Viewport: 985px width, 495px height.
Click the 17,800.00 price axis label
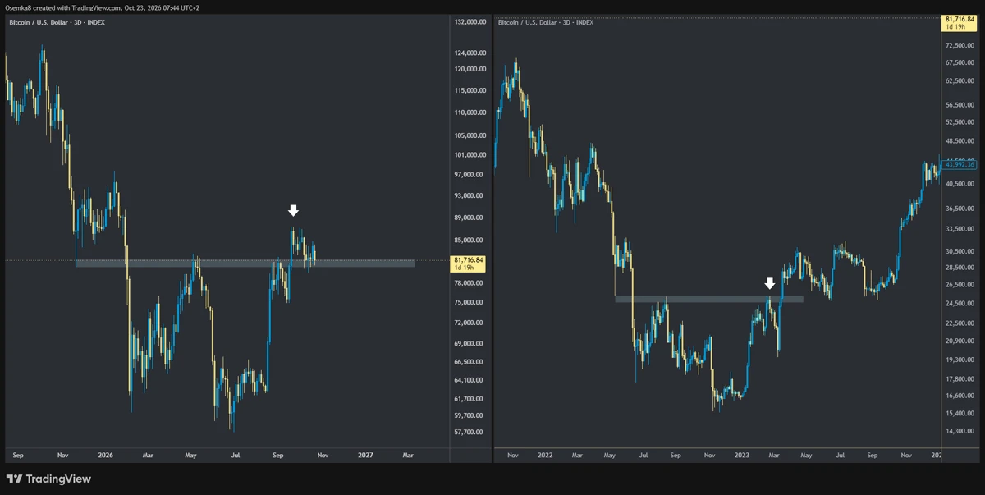pyautogui.click(x=960, y=379)
